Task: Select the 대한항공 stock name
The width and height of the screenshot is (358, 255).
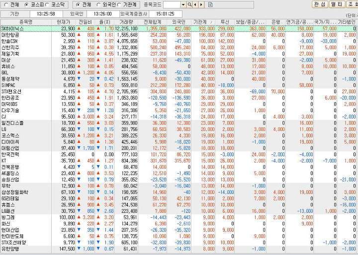Action: [10, 35]
